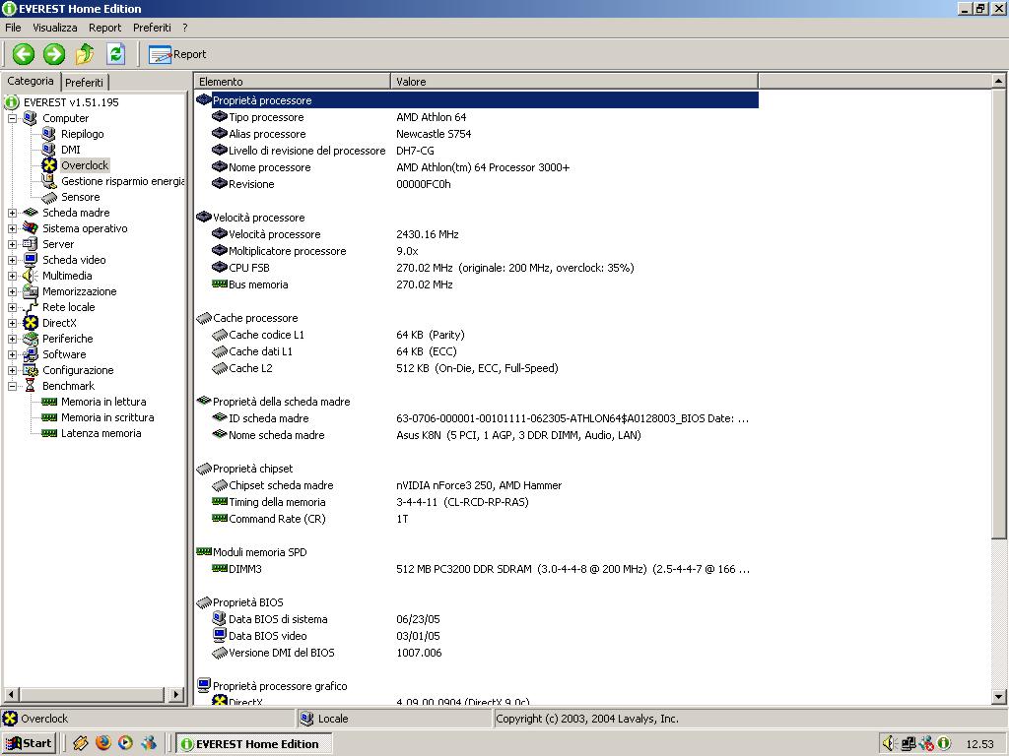
Task: Switch to the Preferiti tab
Action: [x=85, y=83]
